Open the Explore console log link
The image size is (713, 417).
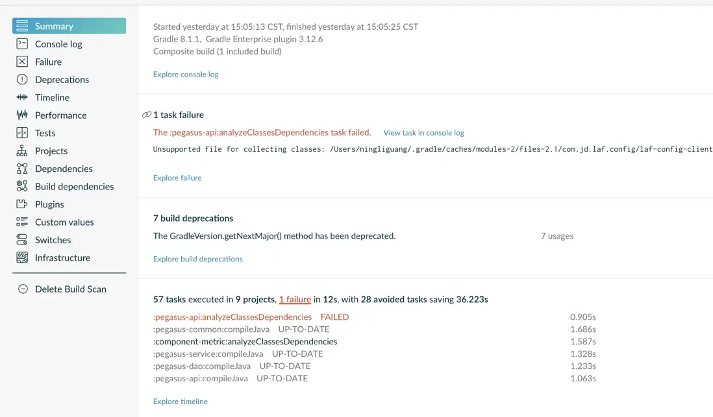(186, 75)
